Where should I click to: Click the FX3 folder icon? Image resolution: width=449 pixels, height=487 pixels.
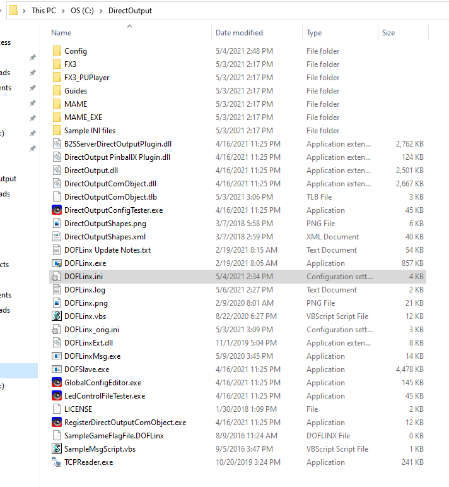click(x=57, y=64)
